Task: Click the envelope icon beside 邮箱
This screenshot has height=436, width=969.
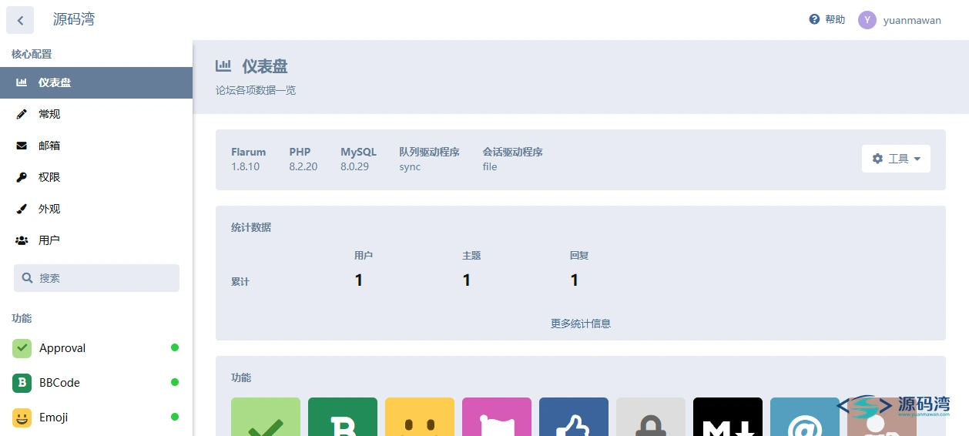Action: 22,146
